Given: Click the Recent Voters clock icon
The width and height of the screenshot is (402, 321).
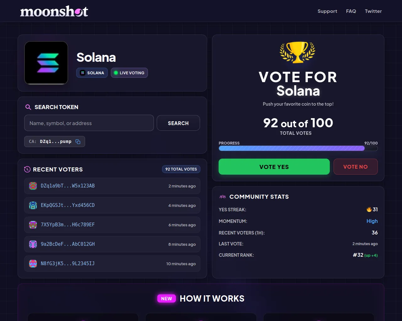Looking at the screenshot, I should tap(27, 169).
